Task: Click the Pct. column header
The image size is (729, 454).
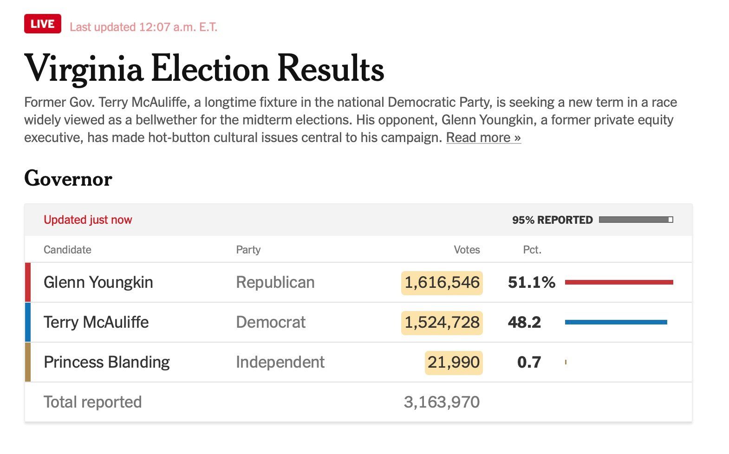Action: pyautogui.click(x=532, y=250)
